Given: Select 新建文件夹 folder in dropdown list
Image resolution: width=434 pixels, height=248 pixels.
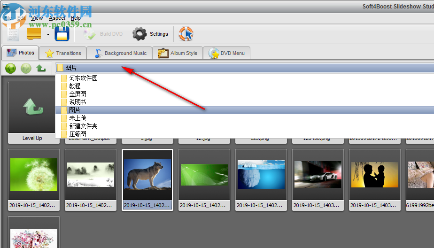Looking at the screenshot, I should tap(245, 126).
